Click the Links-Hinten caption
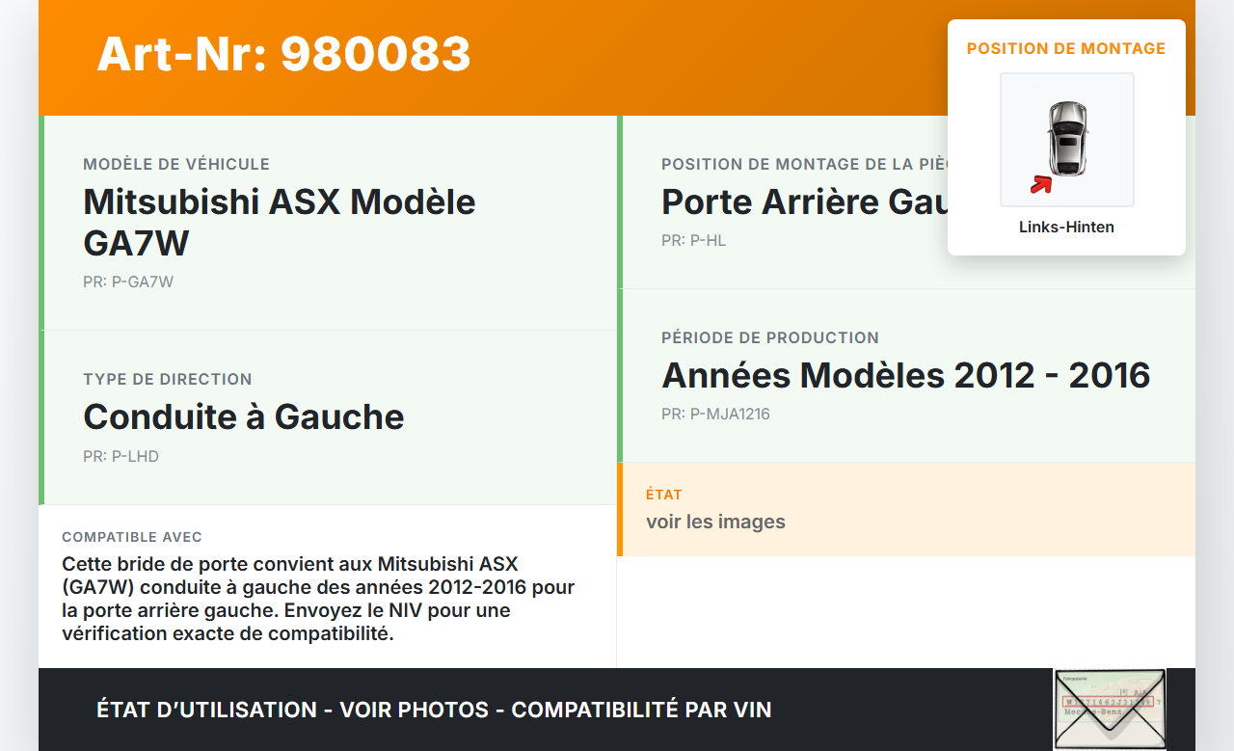 click(1066, 228)
